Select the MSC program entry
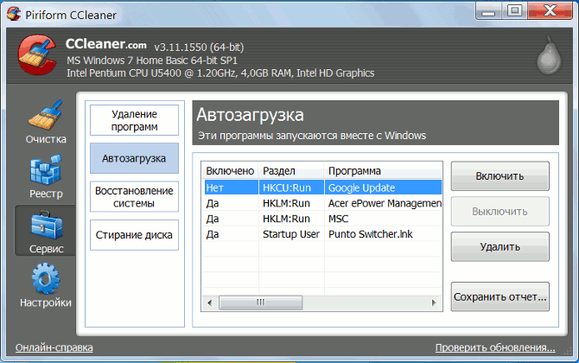The height and width of the screenshot is (363, 579). pyautogui.click(x=338, y=219)
